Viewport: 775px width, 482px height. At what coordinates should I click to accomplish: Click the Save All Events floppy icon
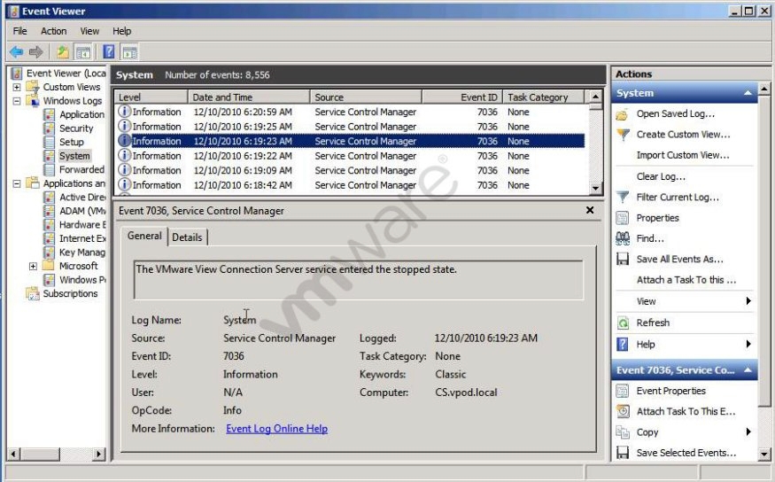tap(623, 259)
